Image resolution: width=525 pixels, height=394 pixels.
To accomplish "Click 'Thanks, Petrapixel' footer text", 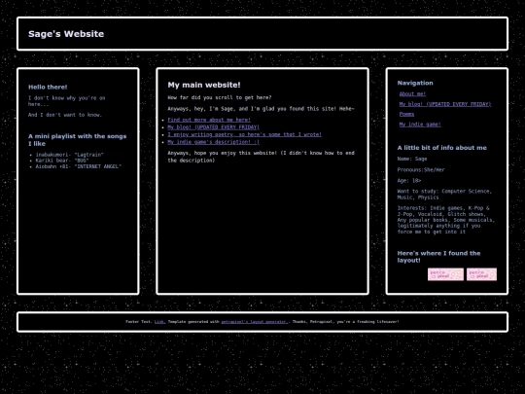I will click(x=345, y=322).
